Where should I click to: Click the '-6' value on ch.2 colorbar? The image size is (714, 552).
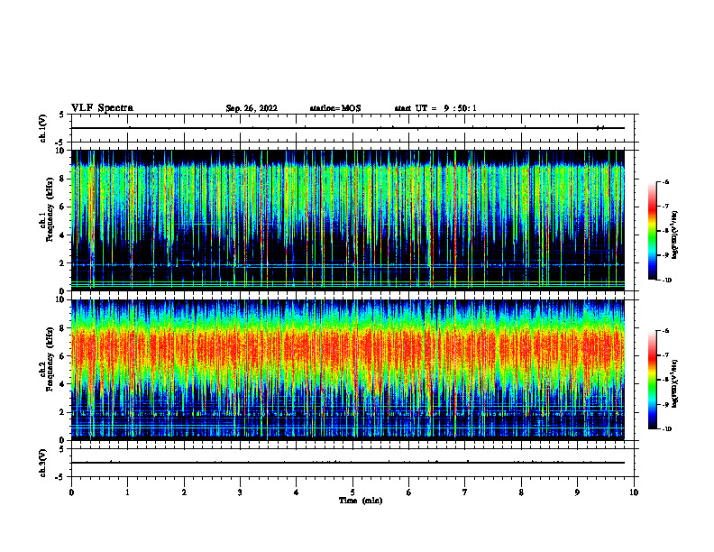pos(666,331)
